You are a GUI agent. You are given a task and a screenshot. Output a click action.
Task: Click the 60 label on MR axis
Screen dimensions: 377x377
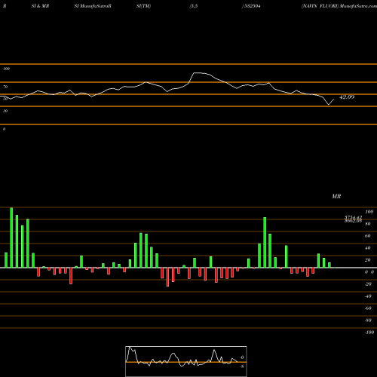click(368, 236)
